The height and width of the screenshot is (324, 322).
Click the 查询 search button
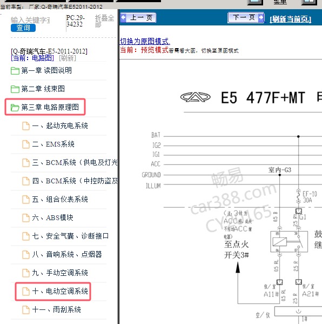[x=23, y=28]
